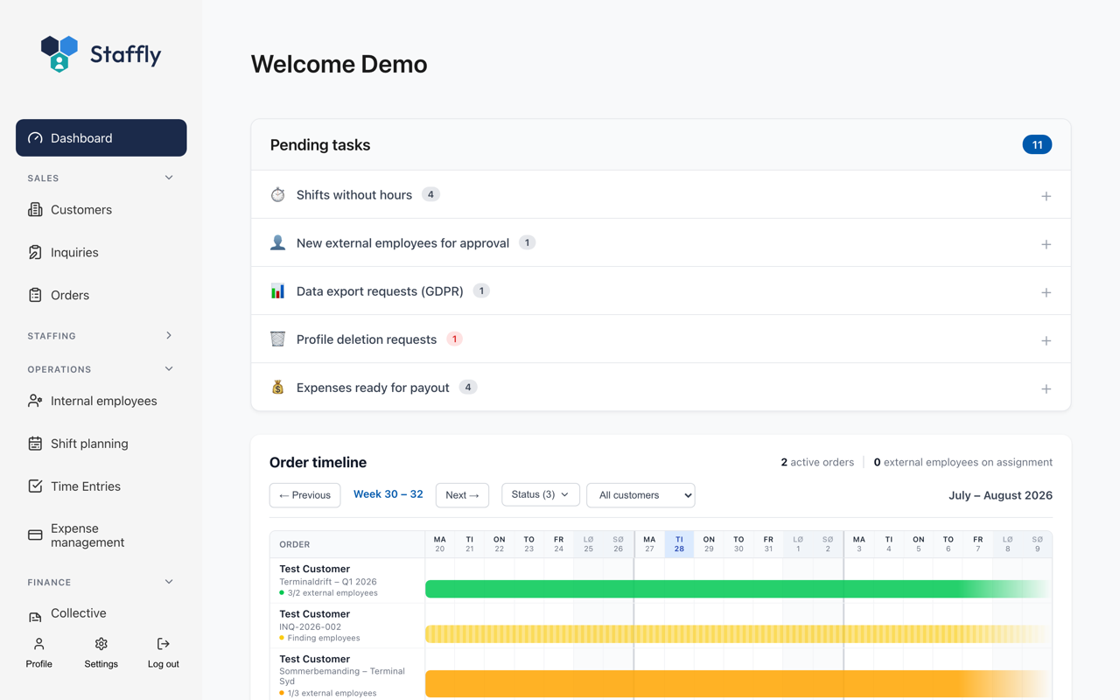The image size is (1120, 700).
Task: Select the SØ 9 day header
Action: point(1037,544)
